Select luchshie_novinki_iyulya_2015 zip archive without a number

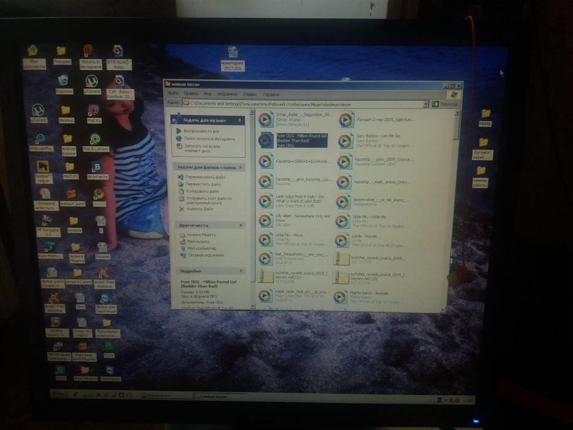click(x=368, y=259)
